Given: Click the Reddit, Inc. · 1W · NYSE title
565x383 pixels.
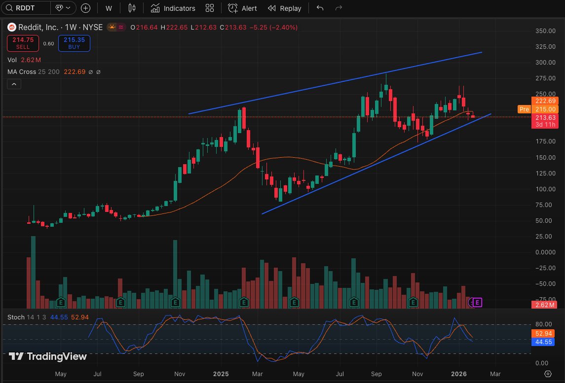Looking at the screenshot, I should 61,28.
